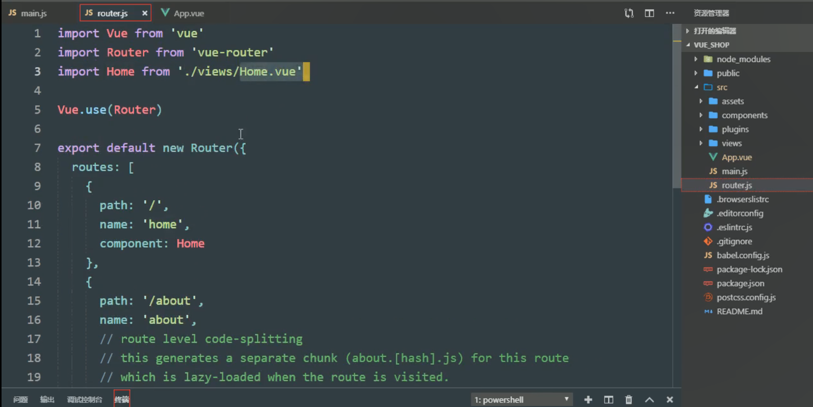Maximize the panel with the up chevron
The width and height of the screenshot is (813, 407).
pos(649,400)
